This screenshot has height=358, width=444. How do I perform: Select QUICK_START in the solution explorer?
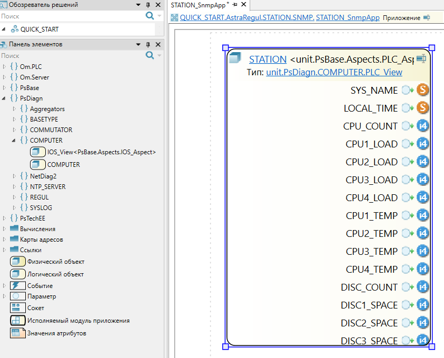point(40,29)
